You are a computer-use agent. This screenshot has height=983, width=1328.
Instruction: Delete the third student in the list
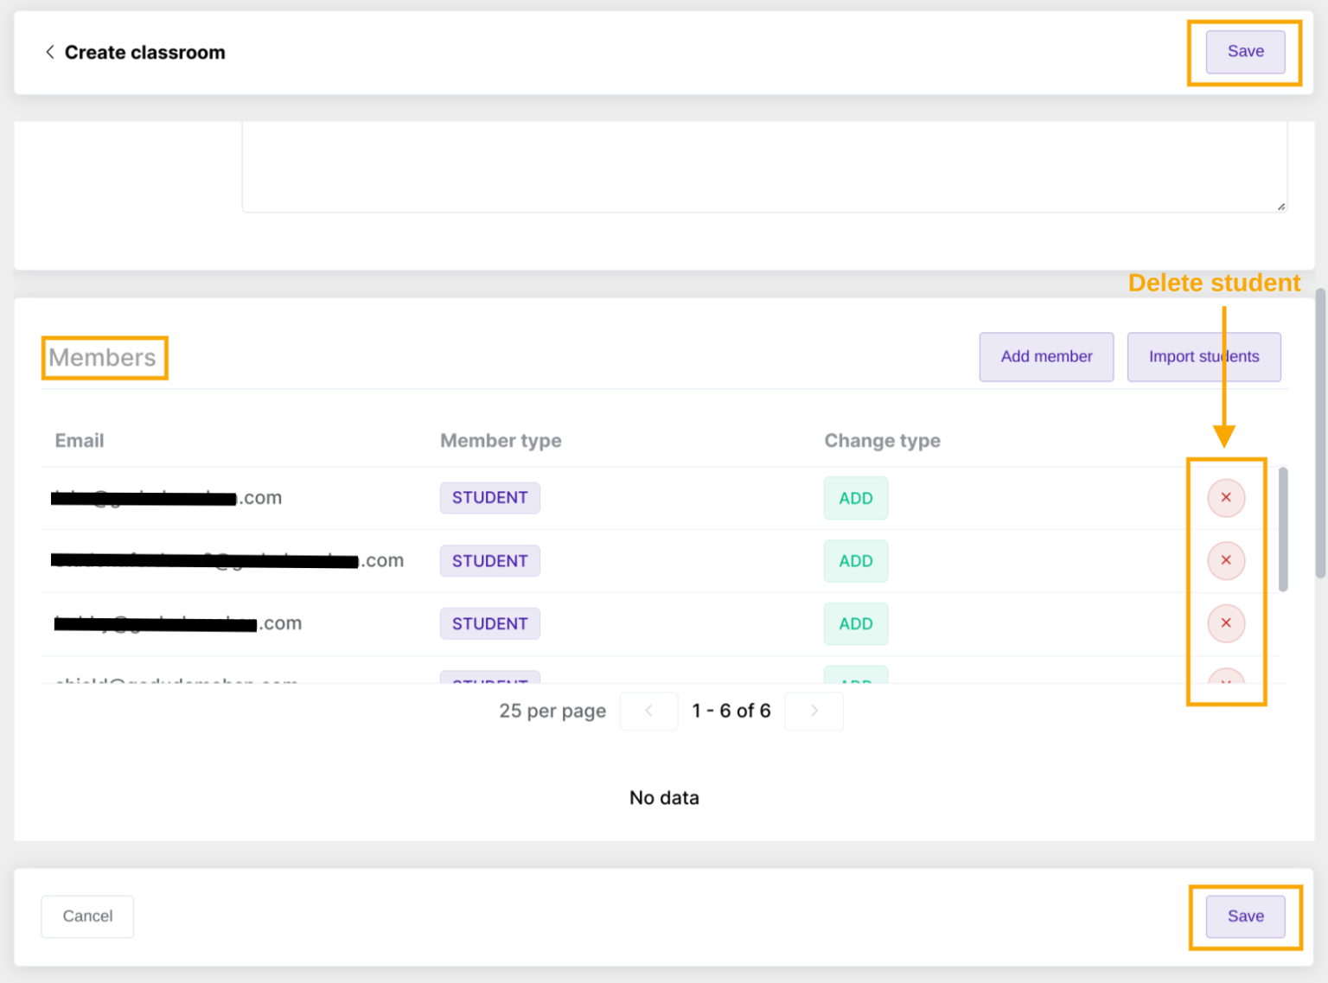[1225, 623]
